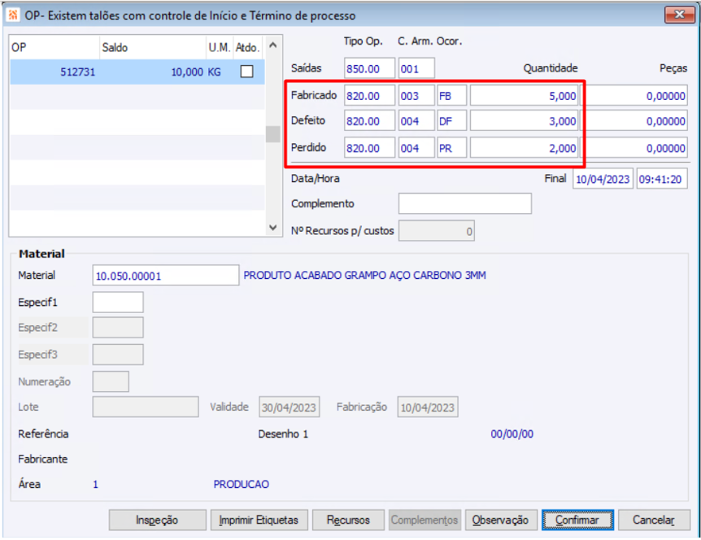Click Fabricado C. Arm. field 003
Screen dimensions: 701x540
click(x=416, y=96)
